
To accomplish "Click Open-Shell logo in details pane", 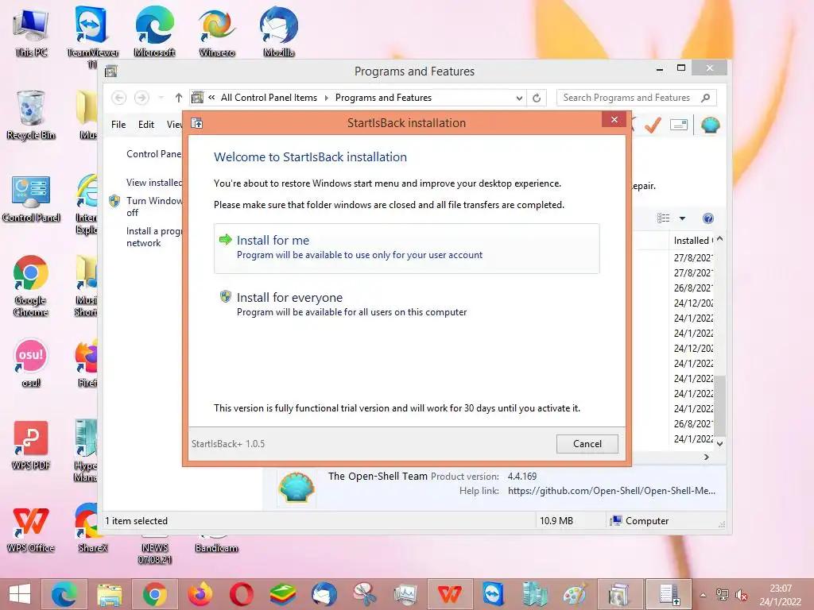I will pos(297,487).
